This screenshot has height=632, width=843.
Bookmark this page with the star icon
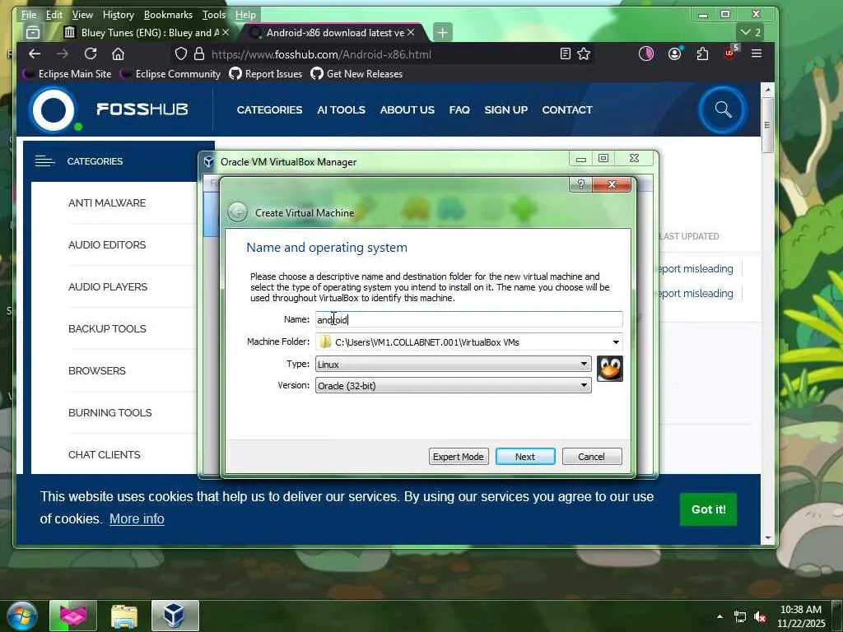[584, 53]
